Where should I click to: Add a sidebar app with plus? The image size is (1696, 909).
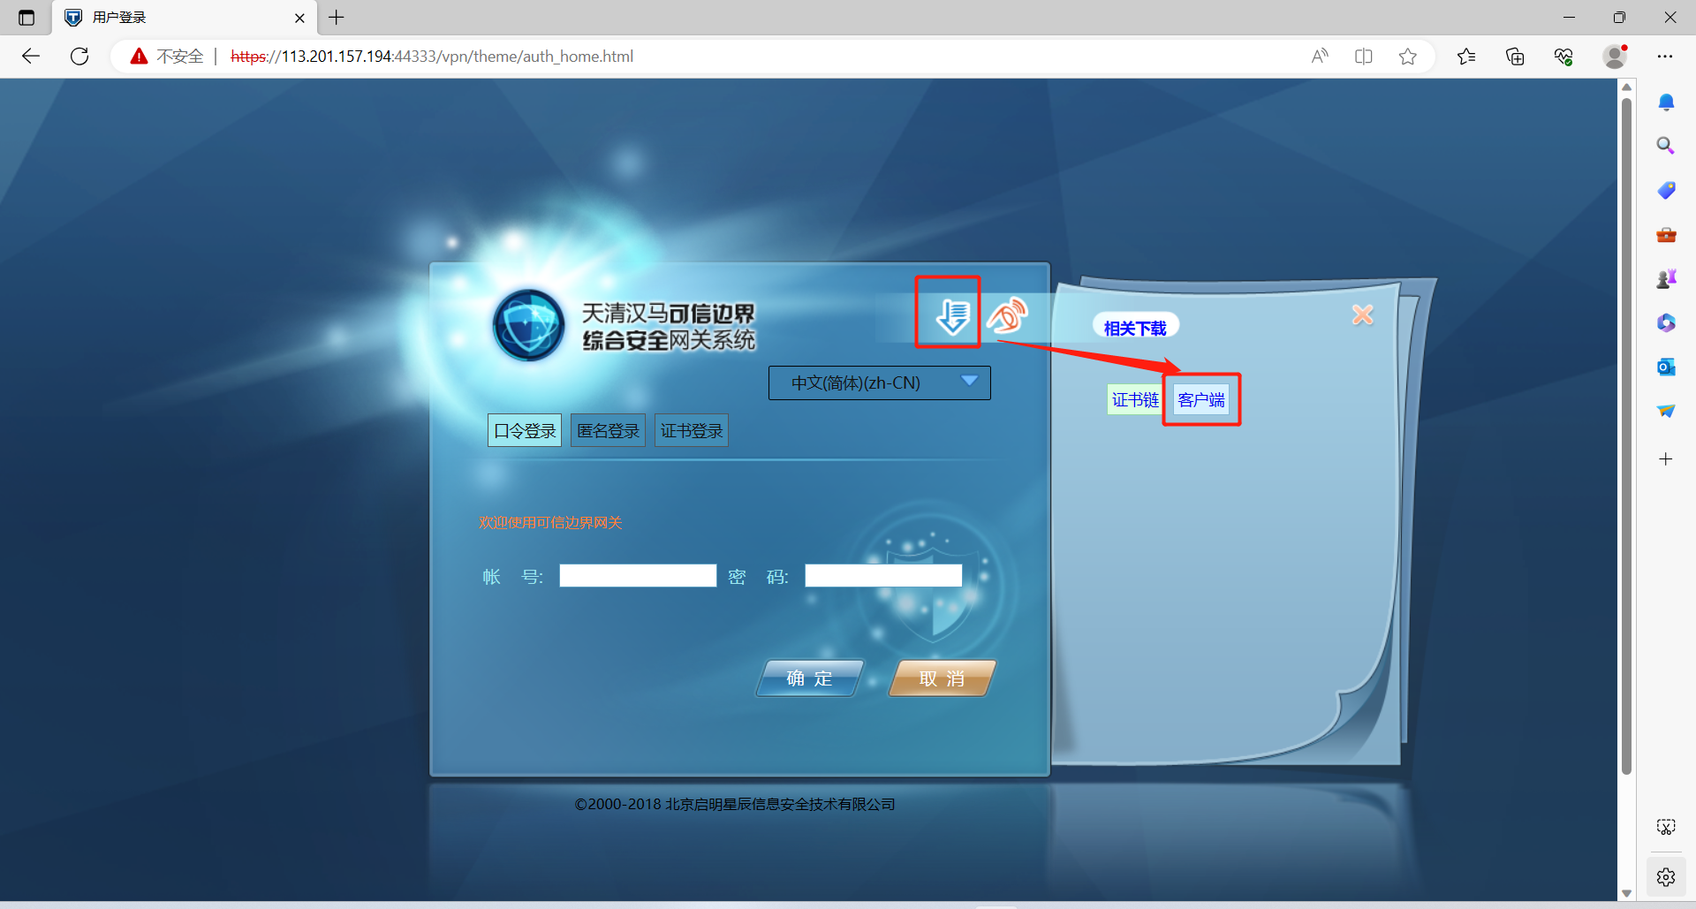[1666, 459]
